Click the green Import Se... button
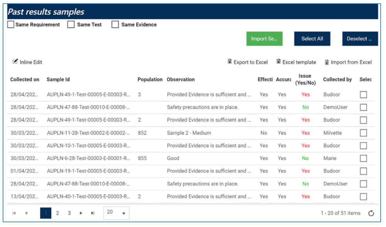Viewport: 386px width, 227px height. (x=264, y=39)
